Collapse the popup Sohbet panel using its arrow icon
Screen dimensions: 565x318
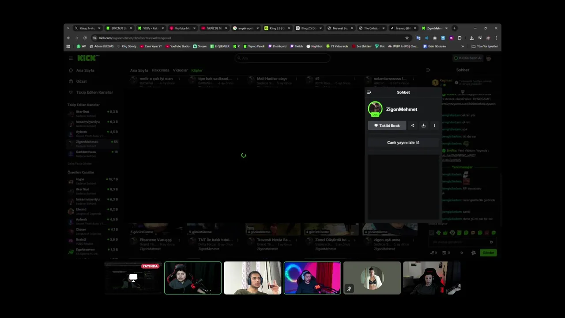point(369,92)
